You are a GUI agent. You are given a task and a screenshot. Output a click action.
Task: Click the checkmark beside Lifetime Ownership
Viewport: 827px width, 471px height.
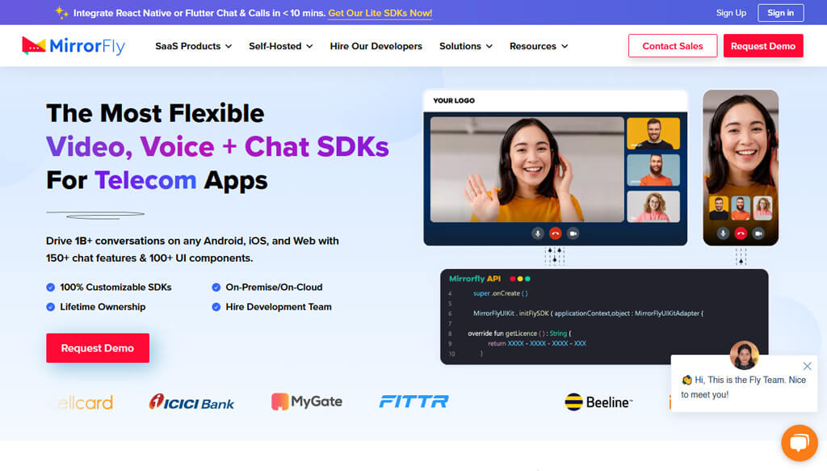pyautogui.click(x=51, y=307)
